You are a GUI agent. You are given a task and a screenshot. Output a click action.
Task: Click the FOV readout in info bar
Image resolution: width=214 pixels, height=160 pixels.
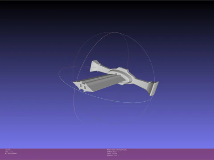(x=8, y=150)
